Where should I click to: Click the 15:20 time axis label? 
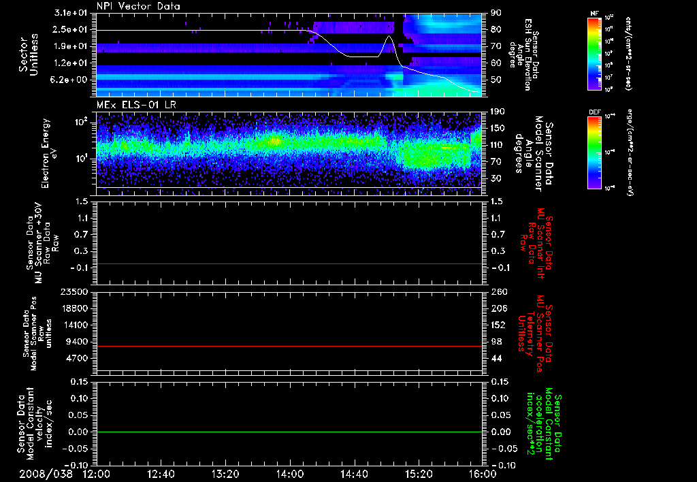(418, 473)
